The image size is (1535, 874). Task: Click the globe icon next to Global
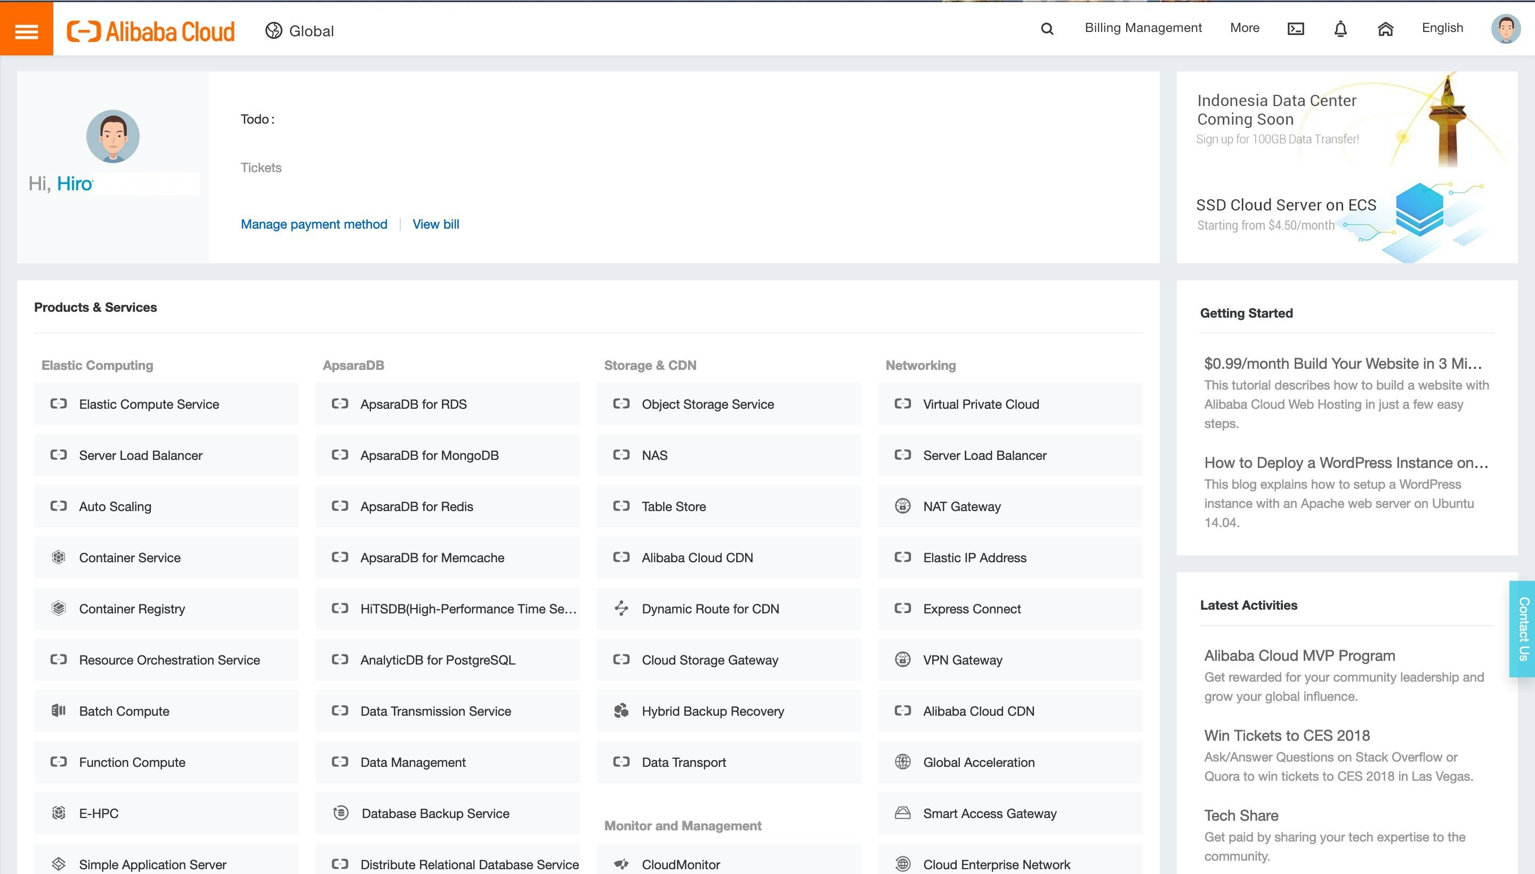(x=274, y=30)
